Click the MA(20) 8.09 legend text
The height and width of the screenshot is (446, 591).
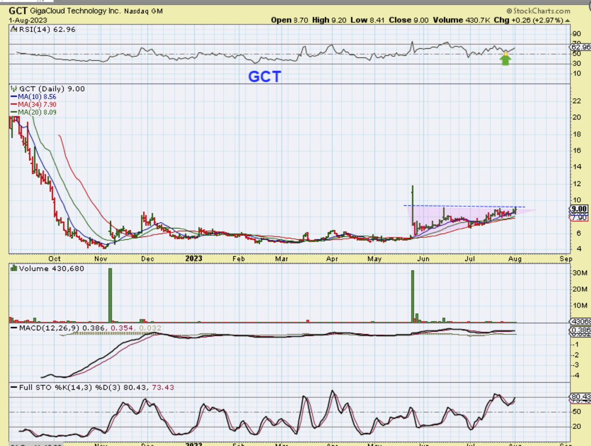pyautogui.click(x=37, y=112)
